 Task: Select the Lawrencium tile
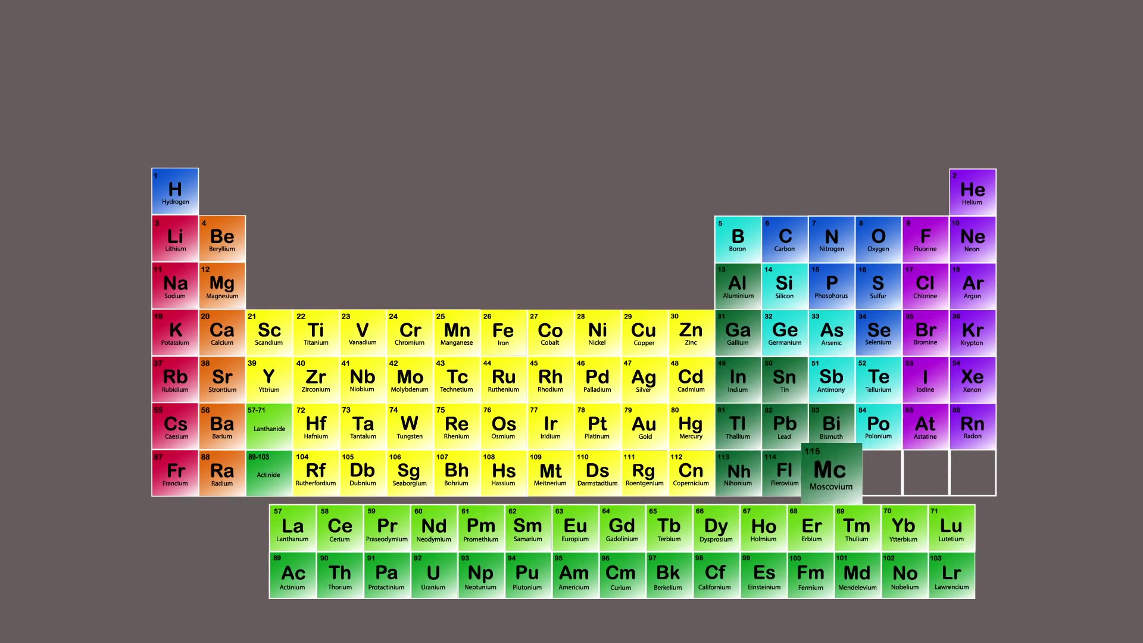[x=951, y=575]
